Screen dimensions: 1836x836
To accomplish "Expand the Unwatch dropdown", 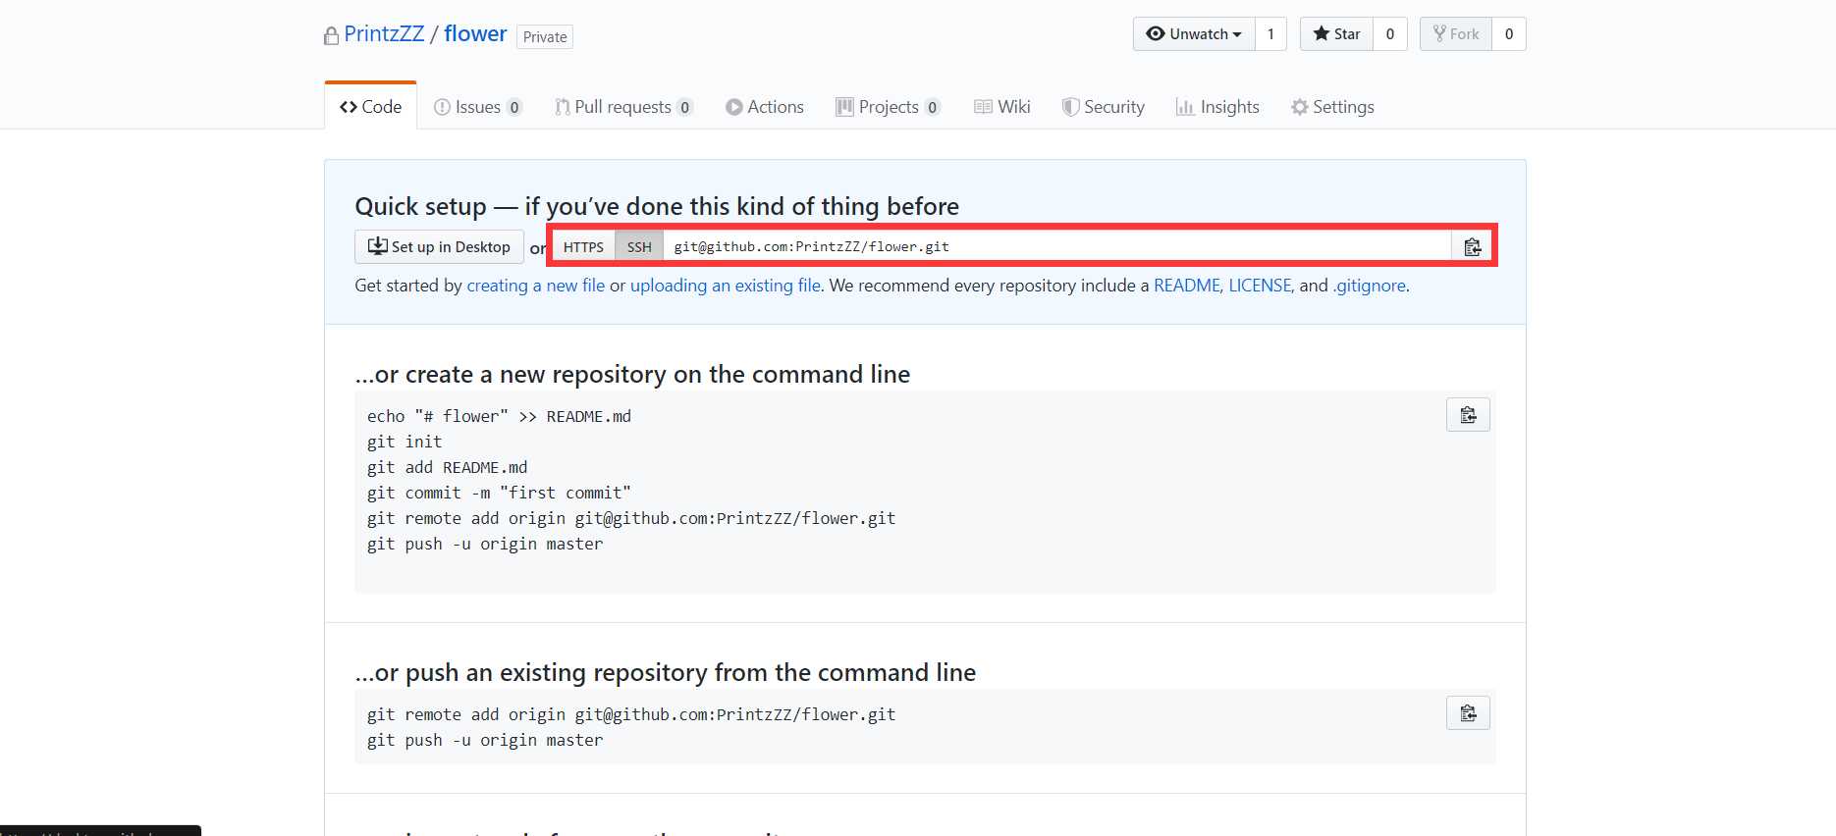I will point(1194,34).
